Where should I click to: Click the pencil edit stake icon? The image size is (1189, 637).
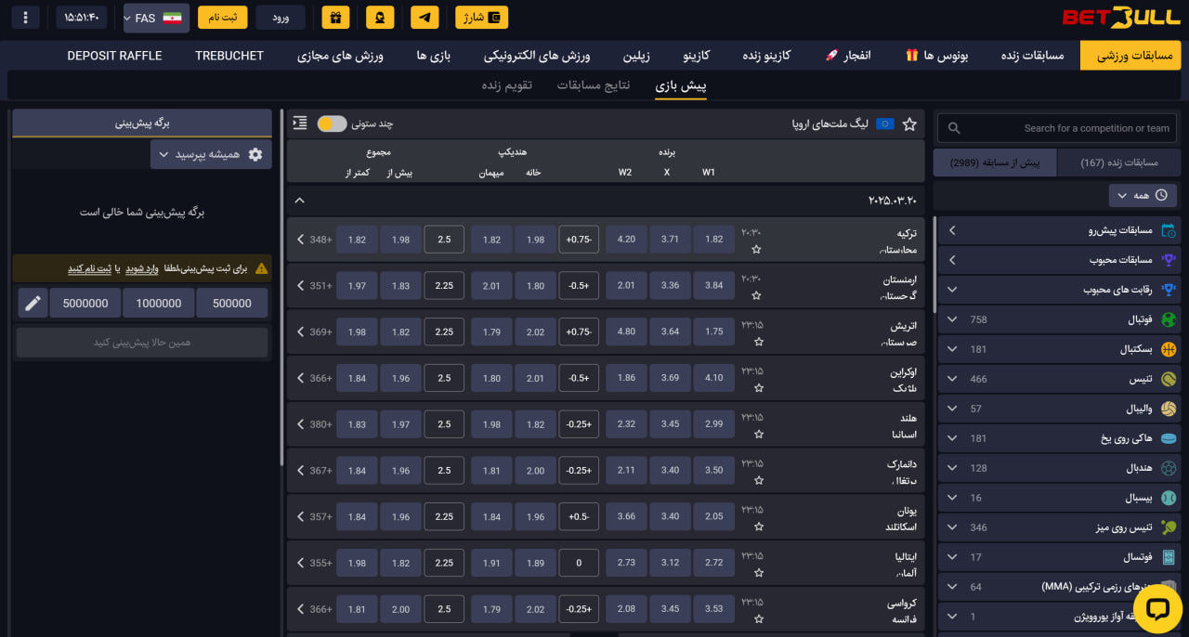(33, 304)
